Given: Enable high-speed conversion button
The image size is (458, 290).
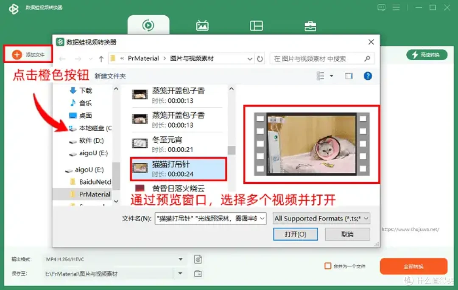Looking at the screenshot, I should pos(427,55).
